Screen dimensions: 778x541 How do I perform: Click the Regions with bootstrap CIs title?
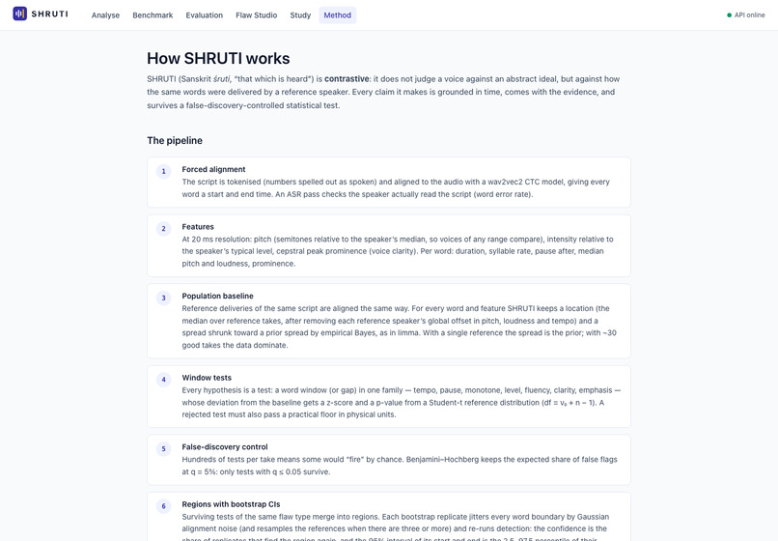click(x=231, y=504)
